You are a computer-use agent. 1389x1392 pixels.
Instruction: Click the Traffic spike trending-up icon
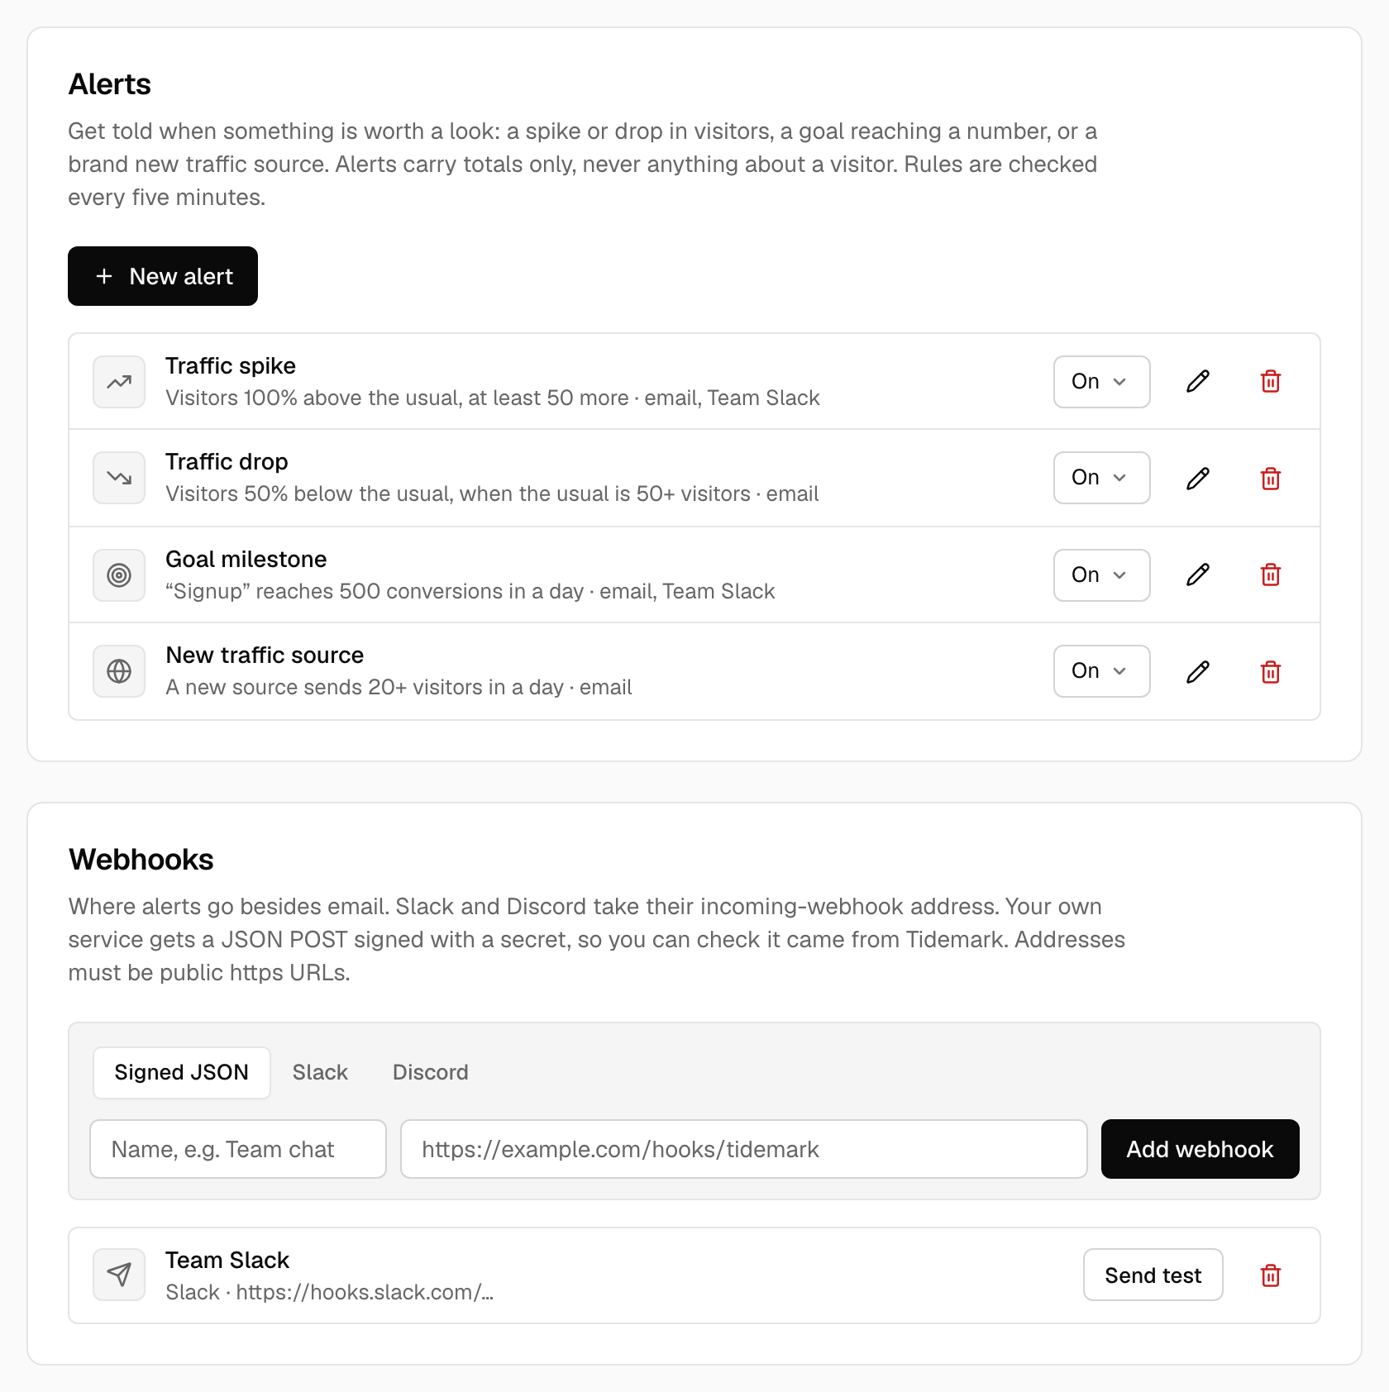(x=119, y=382)
